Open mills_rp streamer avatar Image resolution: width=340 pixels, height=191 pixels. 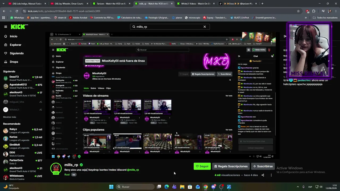[56, 168]
